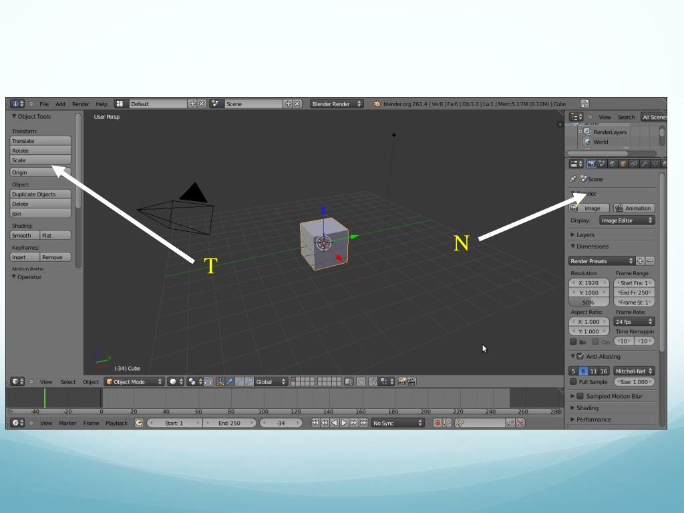This screenshot has width=684, height=513.
Task: Click the OpenGL render animation clapper icon
Action: coord(411,381)
